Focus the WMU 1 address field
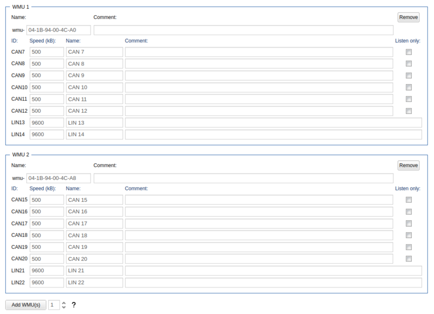 (x=58, y=30)
